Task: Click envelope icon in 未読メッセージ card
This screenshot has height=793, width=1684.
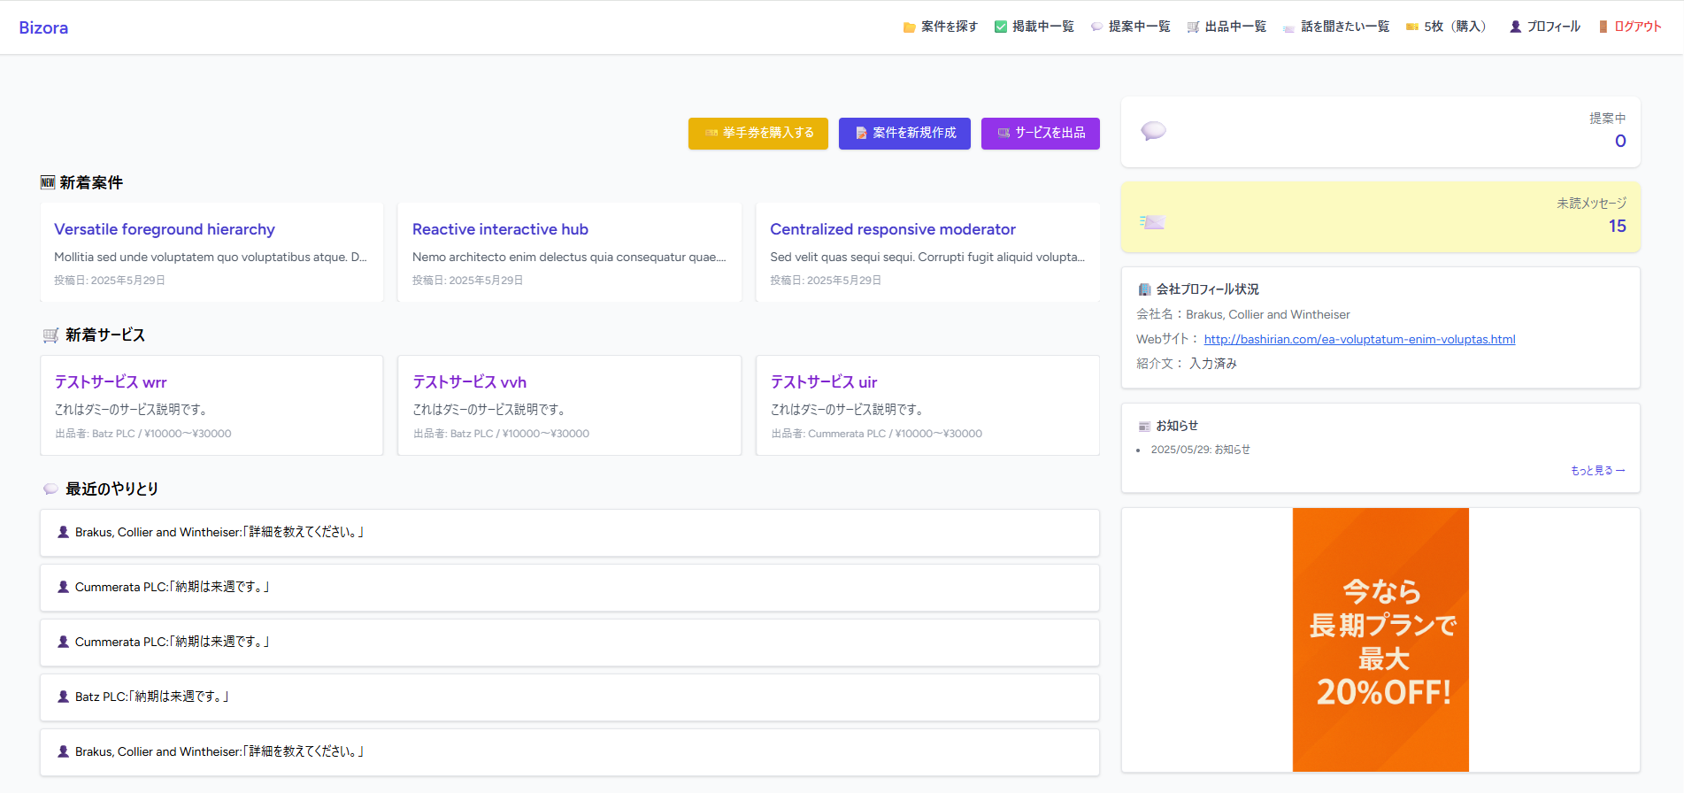Action: (x=1152, y=222)
